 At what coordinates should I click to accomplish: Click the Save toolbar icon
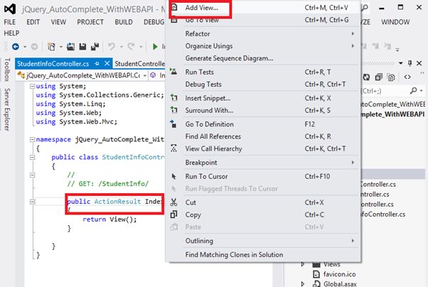tap(82, 47)
